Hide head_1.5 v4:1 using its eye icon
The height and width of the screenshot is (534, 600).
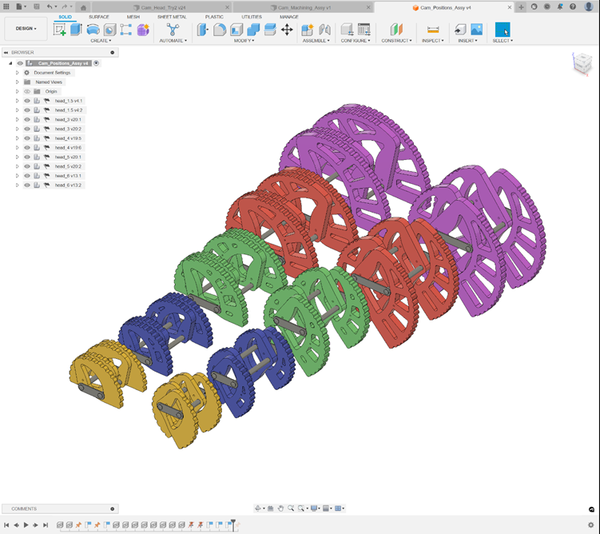coord(26,101)
